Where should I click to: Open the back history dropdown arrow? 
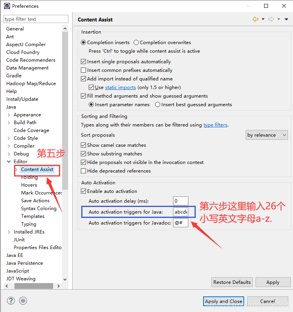[x=263, y=19]
